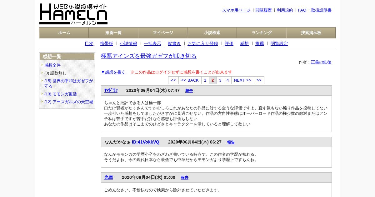Click 小説情報 in the sub navigation
The image size is (375, 197).
click(128, 44)
